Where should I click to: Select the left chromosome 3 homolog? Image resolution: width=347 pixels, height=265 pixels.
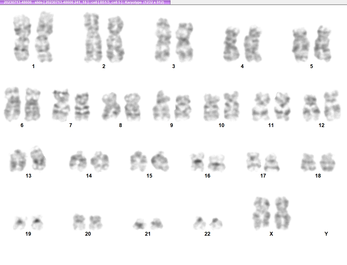(163, 40)
